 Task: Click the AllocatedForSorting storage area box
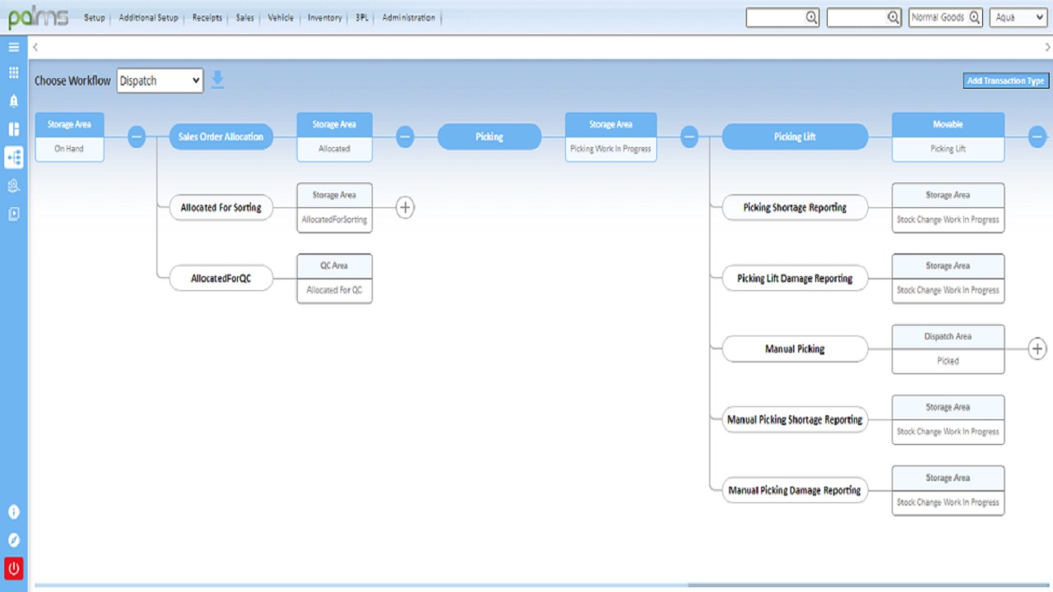(x=335, y=208)
